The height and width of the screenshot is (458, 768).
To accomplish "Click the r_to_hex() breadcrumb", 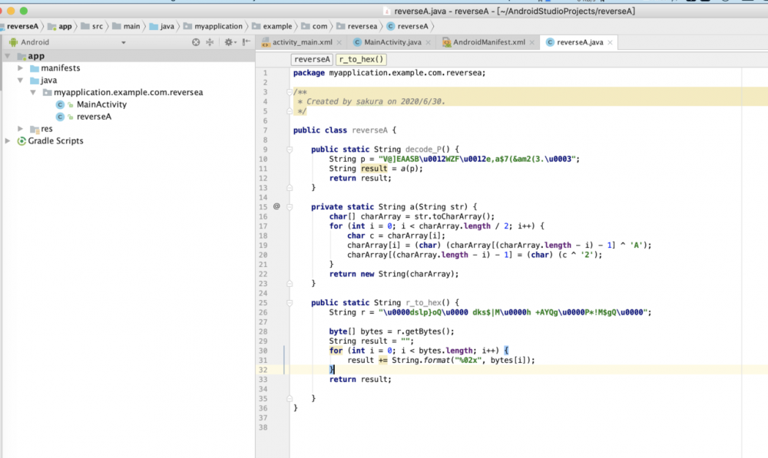I will [361, 59].
